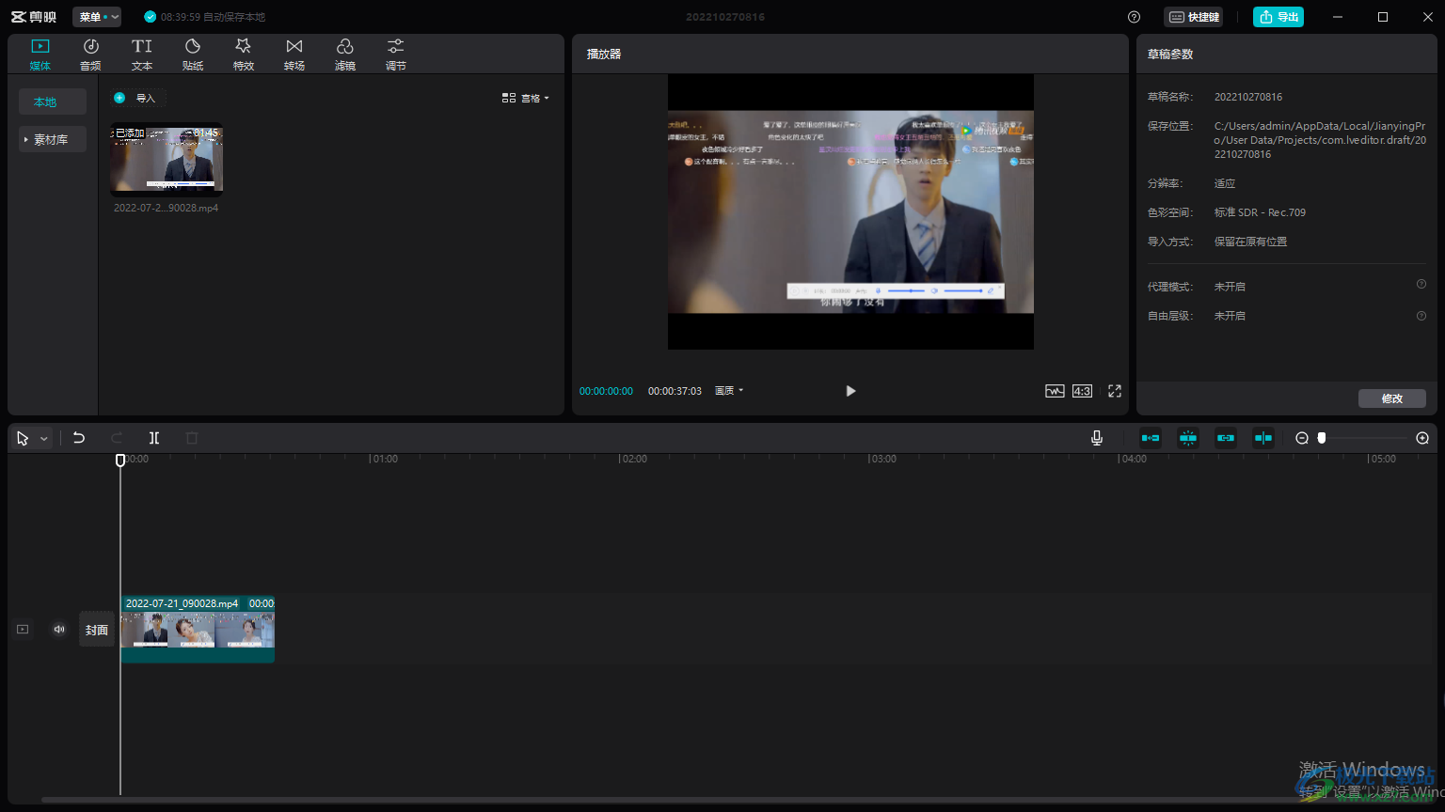Click the auto-save status check icon
The image size is (1445, 812).
[x=151, y=17]
